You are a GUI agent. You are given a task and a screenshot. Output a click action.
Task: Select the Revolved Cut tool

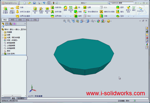tap(47, 10)
